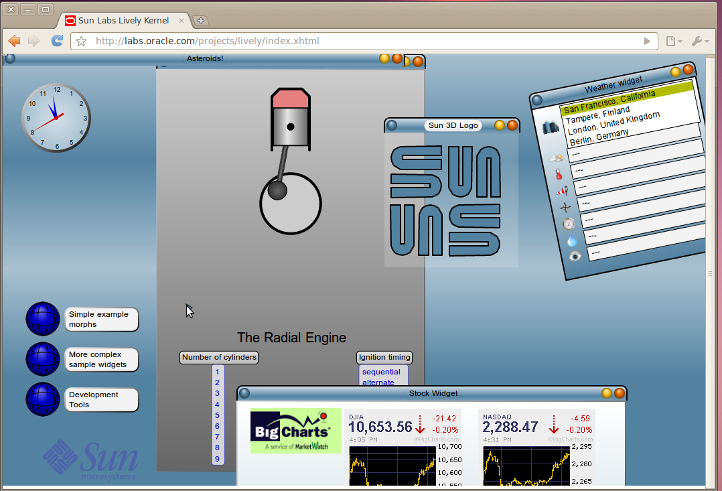Viewport: 722px width, 491px height.
Task: Click Weather widget blue menu button
Action: tap(537, 100)
